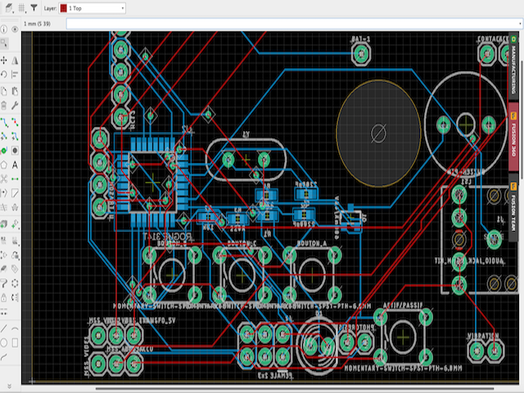The width and height of the screenshot is (524, 393).
Task: Select the Move tool
Action: click(4, 61)
